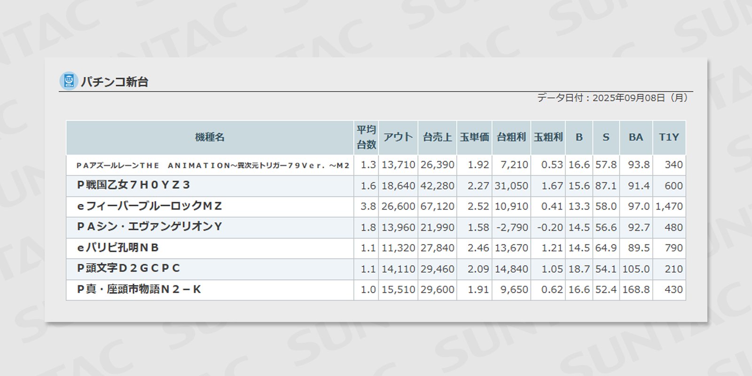Click 玉粗利 value 1.67
Viewport: 752px width, 376px height.
(x=552, y=186)
